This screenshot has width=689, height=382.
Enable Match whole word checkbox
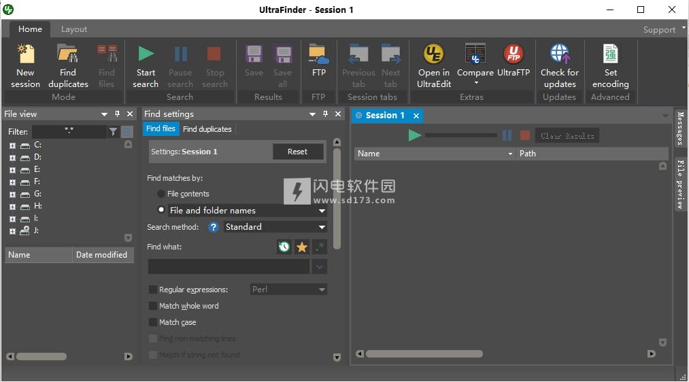pos(153,306)
